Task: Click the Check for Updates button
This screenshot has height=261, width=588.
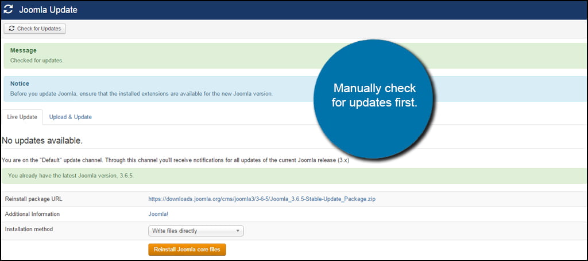Action: 35,29
